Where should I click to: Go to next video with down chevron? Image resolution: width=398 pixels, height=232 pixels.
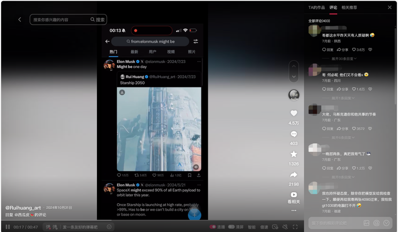point(294,77)
